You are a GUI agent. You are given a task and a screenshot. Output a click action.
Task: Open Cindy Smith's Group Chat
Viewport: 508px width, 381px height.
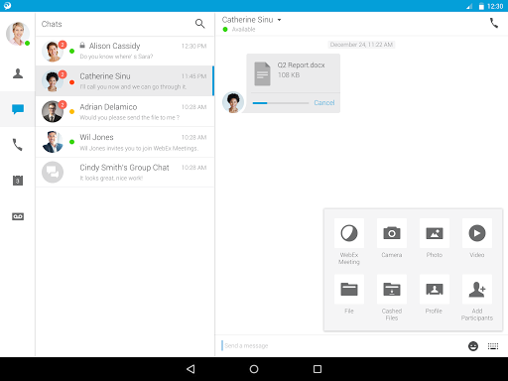[125, 173]
